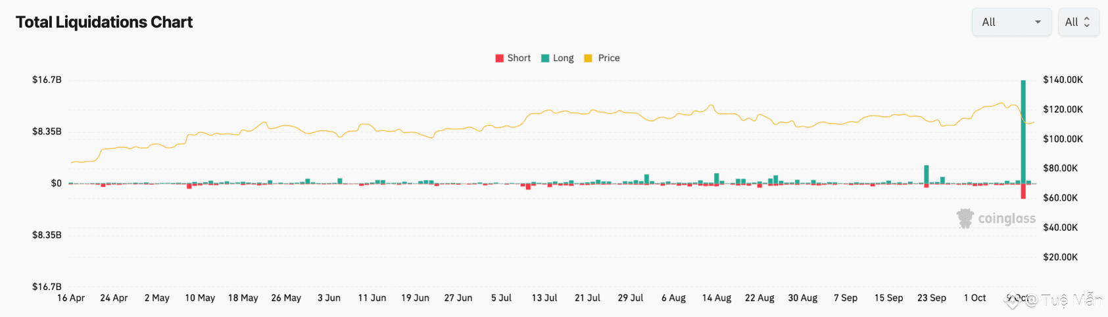Click the up-down arrows icon beside All
The height and width of the screenshot is (317, 1108).
tap(1087, 22)
